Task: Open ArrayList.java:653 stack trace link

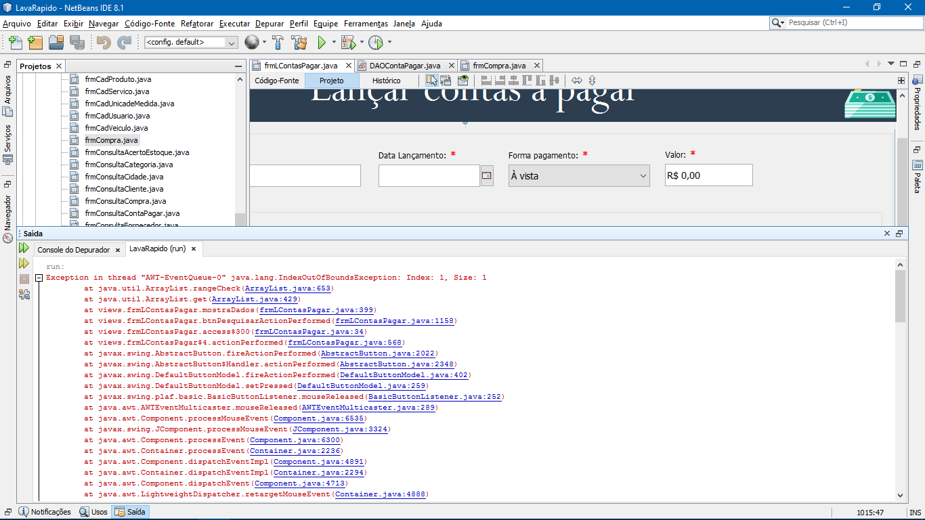Action: (288, 288)
